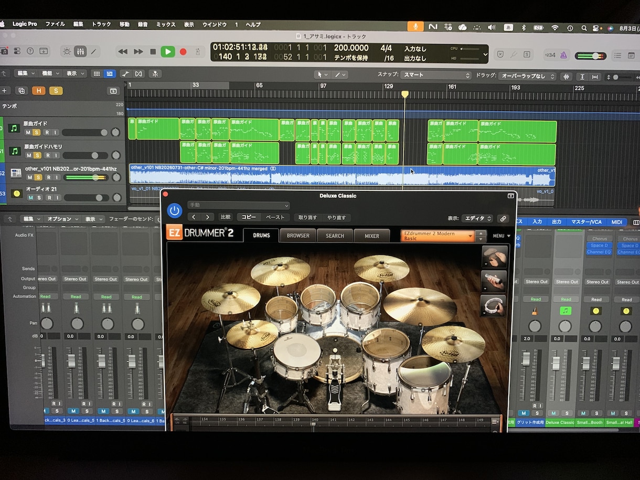
Task: Toggle the orange H hide-tracks button
Action: tap(38, 91)
